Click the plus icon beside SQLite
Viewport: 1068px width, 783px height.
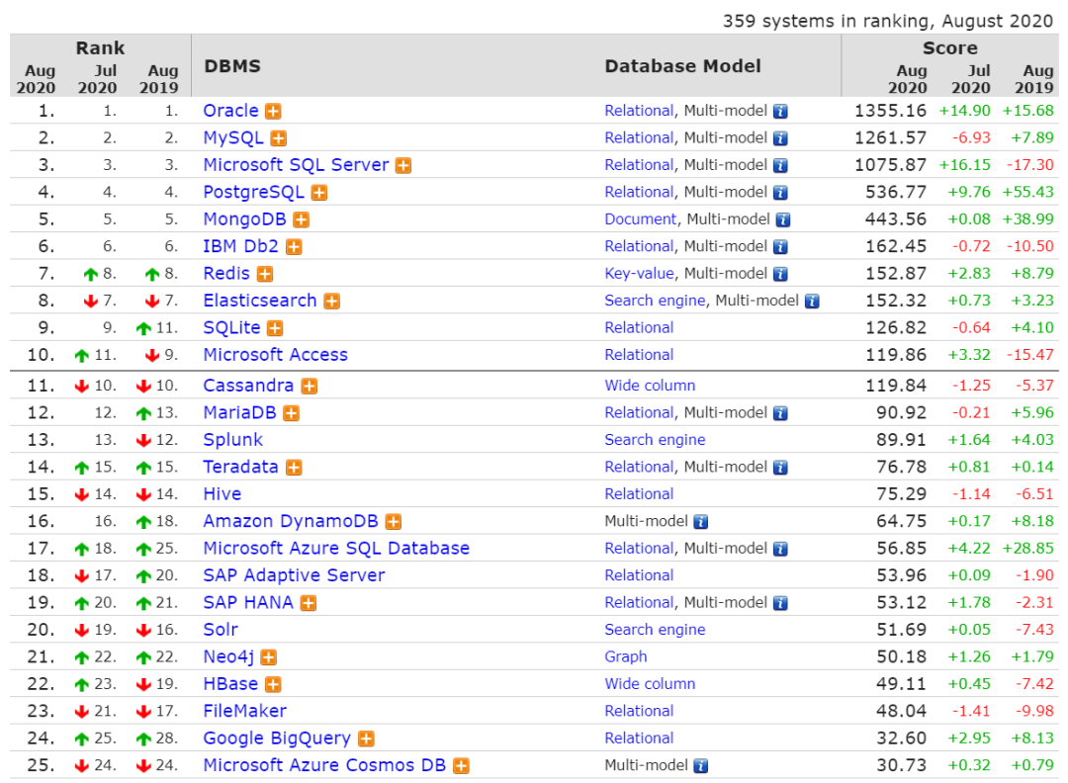[x=275, y=329]
